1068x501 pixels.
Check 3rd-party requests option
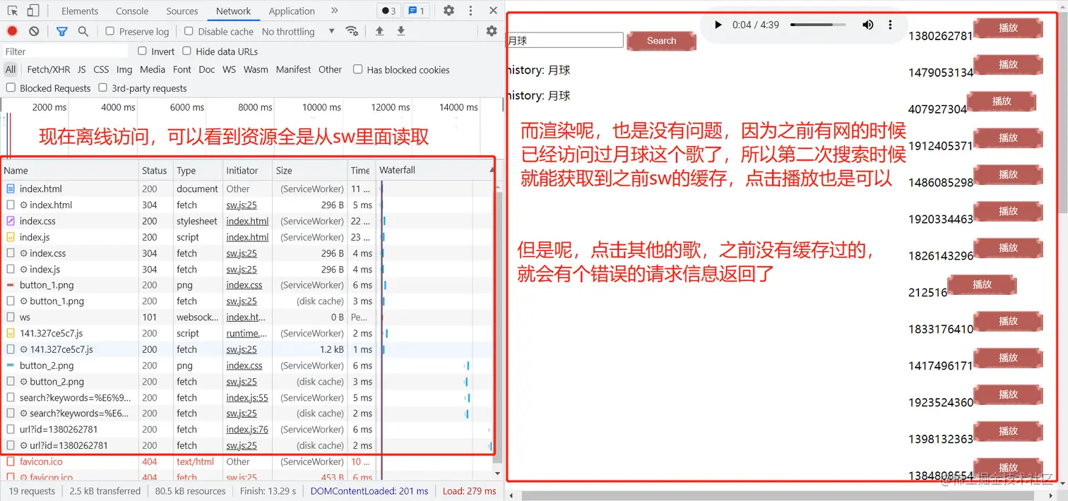[102, 87]
